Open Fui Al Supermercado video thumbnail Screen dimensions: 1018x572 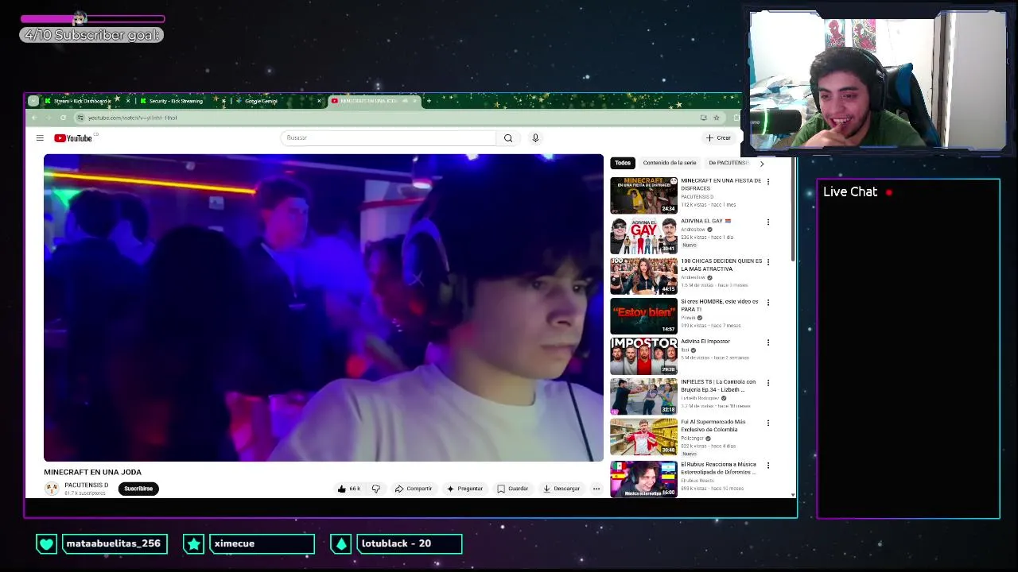click(x=643, y=437)
